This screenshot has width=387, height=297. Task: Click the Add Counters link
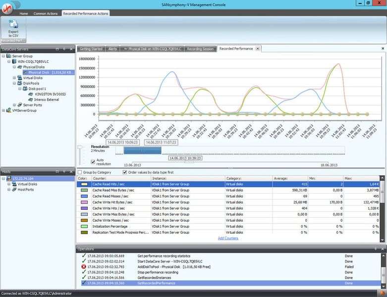(x=228, y=238)
